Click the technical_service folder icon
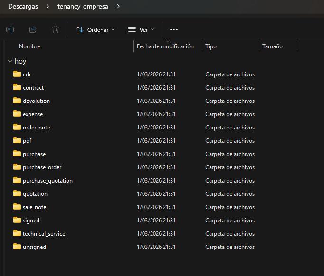Screen dimensions: 324x276 (x=17, y=233)
